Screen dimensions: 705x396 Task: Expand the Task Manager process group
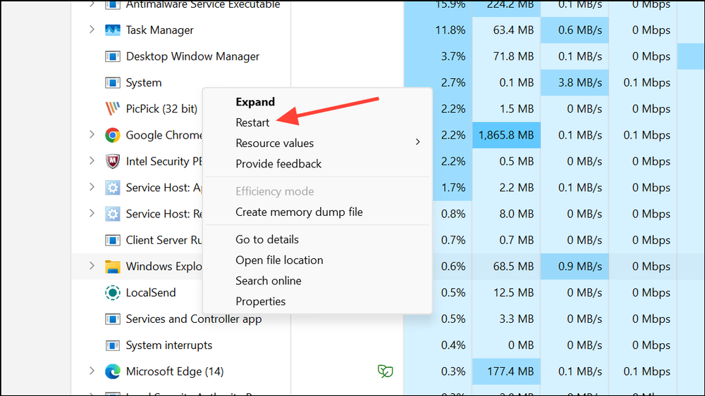92,30
